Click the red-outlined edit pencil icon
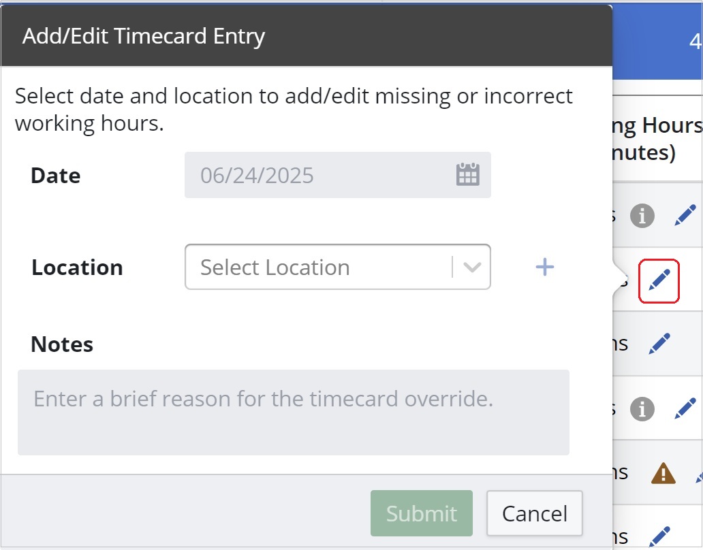 point(659,280)
